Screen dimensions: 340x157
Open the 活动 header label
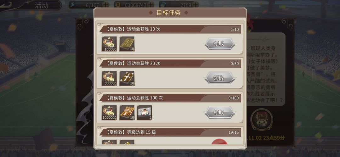click(x=42, y=5)
